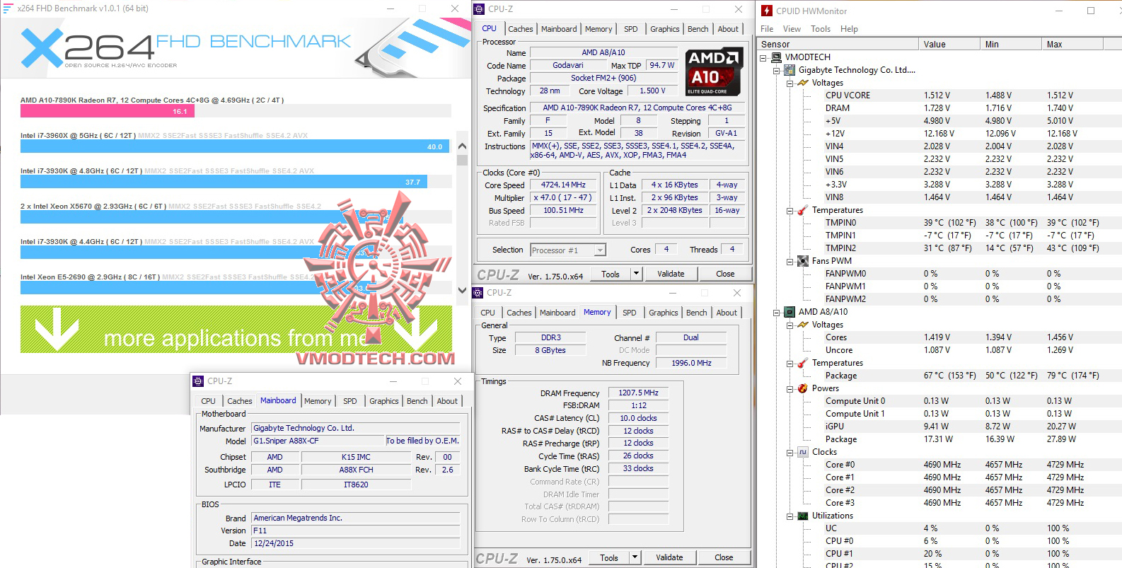
Task: Select the Compute Unit 0 row
Action: pos(938,401)
